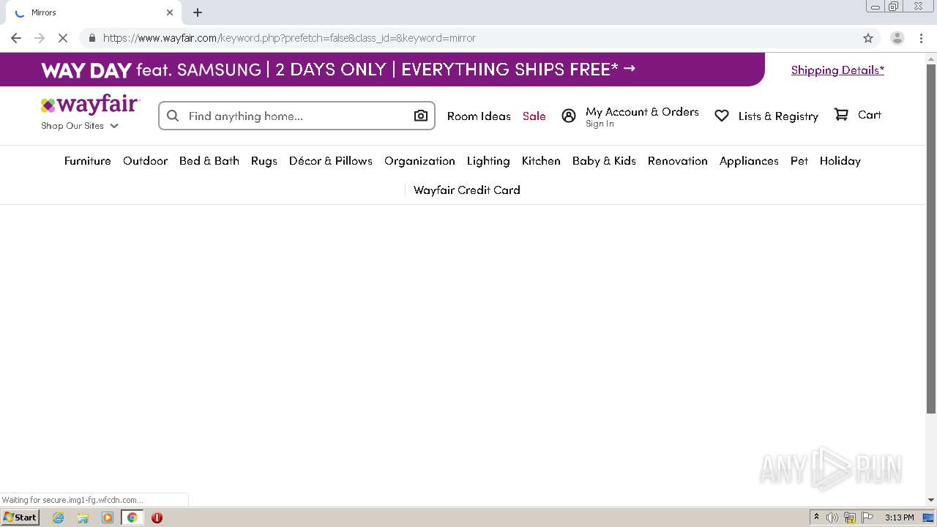Open Décor & Pillows category

[331, 161]
